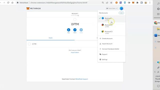Viewport: 160px width, 90px height.
Task: Click the Chrome profile avatar
Action: 146,3
